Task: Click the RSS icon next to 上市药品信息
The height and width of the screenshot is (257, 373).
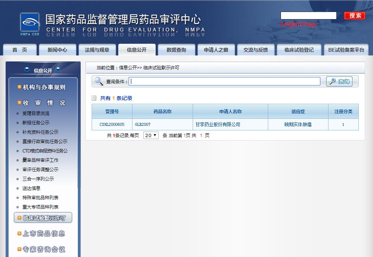Action: tap(19, 234)
